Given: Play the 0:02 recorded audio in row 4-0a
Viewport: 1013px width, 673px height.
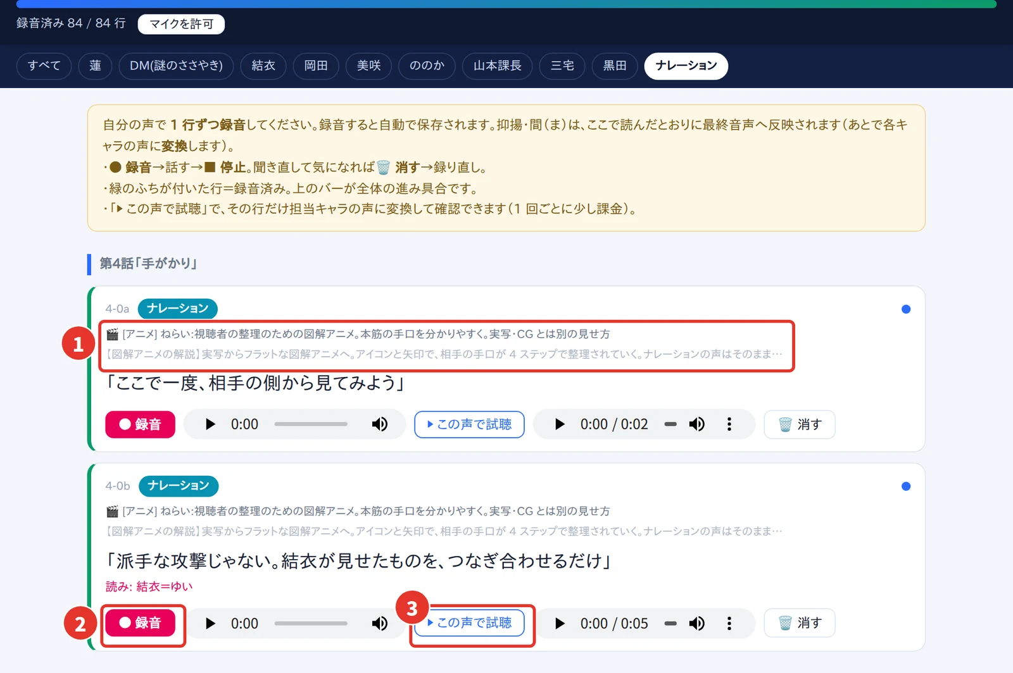Looking at the screenshot, I should coord(560,424).
